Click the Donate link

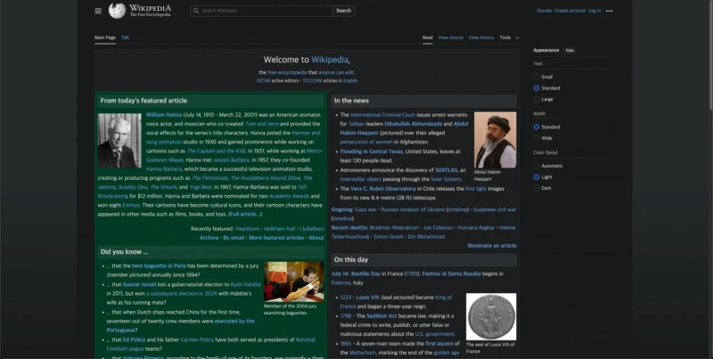coord(544,11)
